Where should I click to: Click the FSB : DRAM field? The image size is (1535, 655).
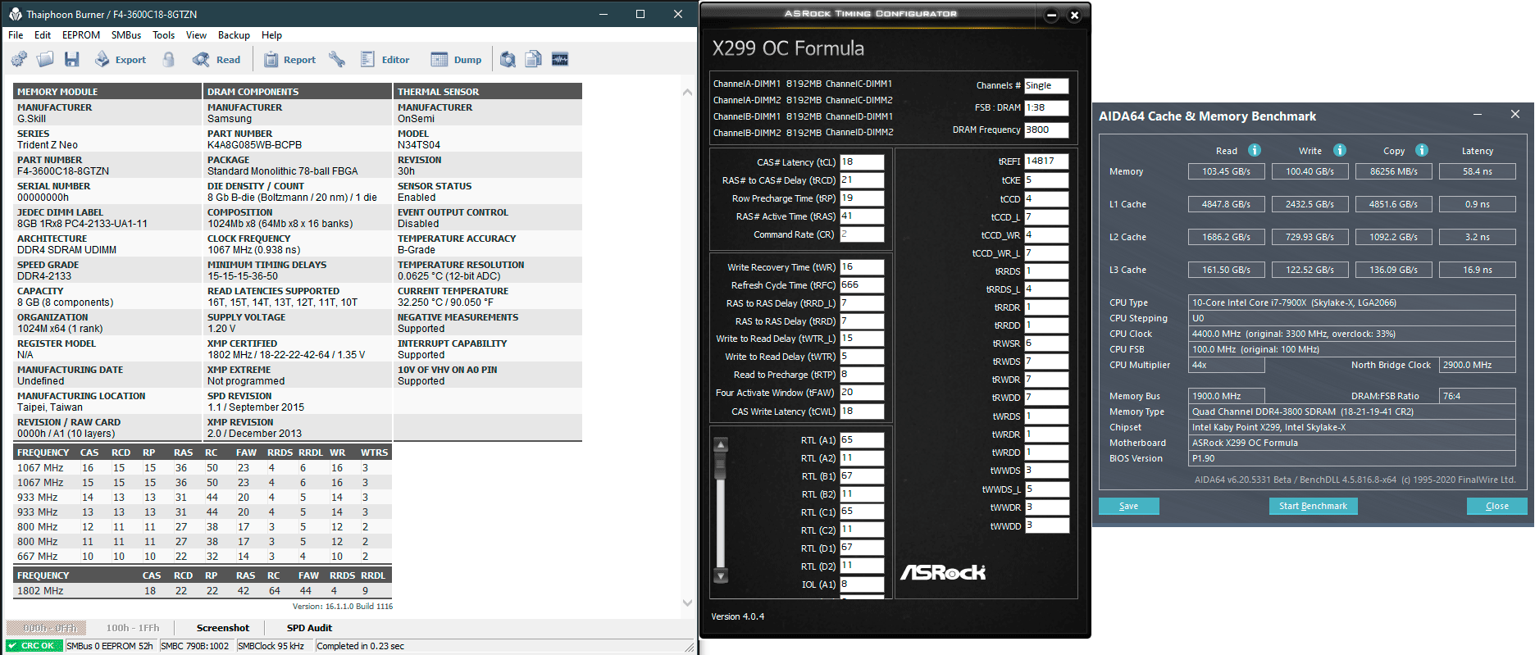[1047, 107]
